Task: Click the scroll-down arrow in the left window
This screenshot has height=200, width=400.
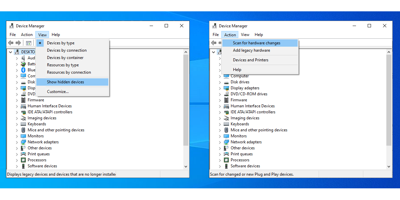Action: 186,166
